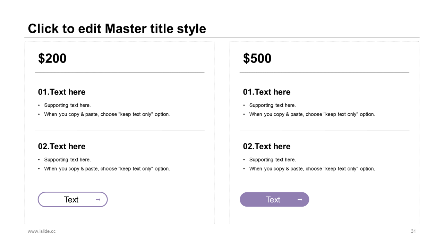Click '02.Text here' heading in the $200 card

(x=62, y=146)
